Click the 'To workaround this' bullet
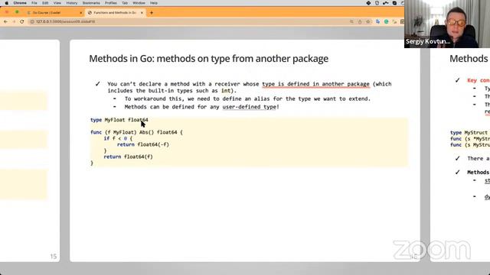 click(247, 99)
